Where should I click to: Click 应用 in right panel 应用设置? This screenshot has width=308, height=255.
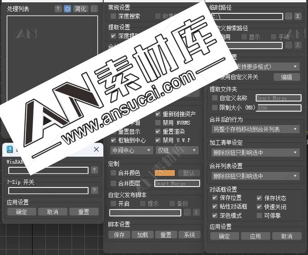pos(255,236)
